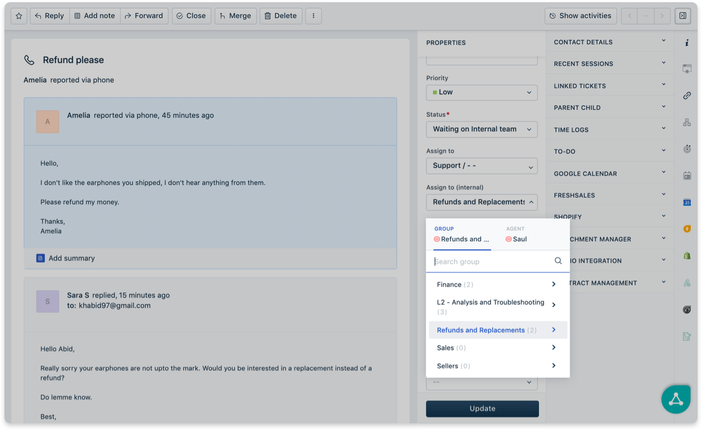702x430 pixels.
Task: Click the parent child hierarchy icon
Action: pos(687,122)
